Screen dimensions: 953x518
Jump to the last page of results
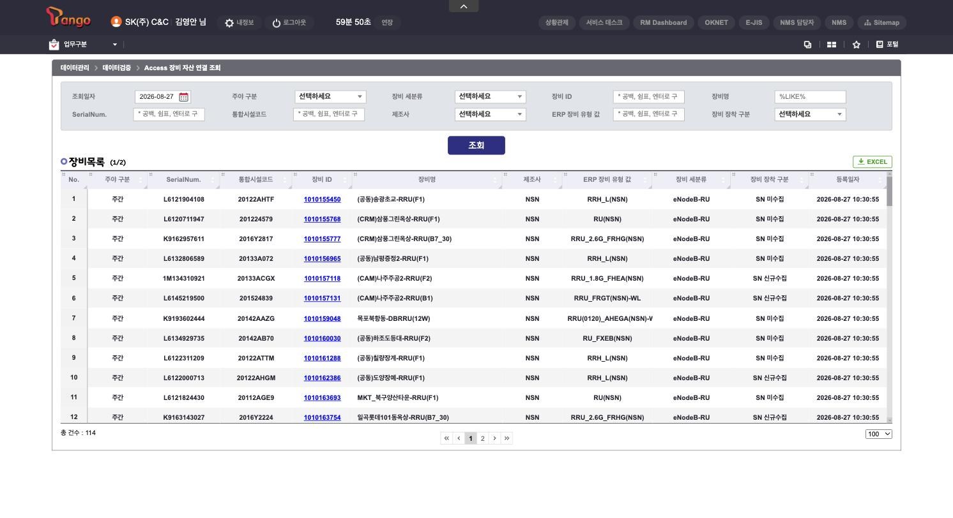pos(507,438)
